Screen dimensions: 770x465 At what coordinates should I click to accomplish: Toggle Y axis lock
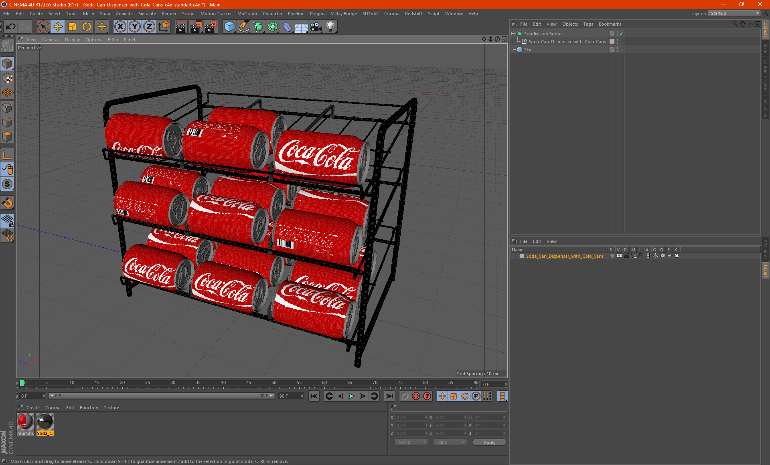135,27
